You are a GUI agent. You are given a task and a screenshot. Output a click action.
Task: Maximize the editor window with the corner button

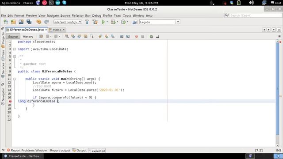tap(279, 30)
